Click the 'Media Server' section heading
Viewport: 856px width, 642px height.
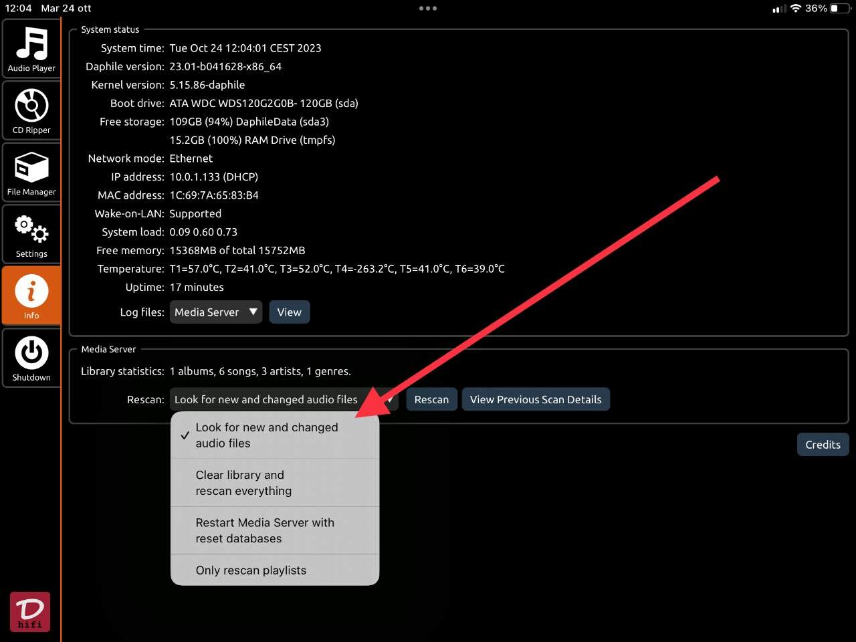coord(108,349)
